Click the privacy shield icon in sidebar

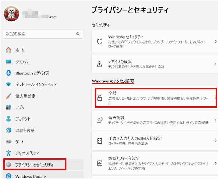[8, 165]
